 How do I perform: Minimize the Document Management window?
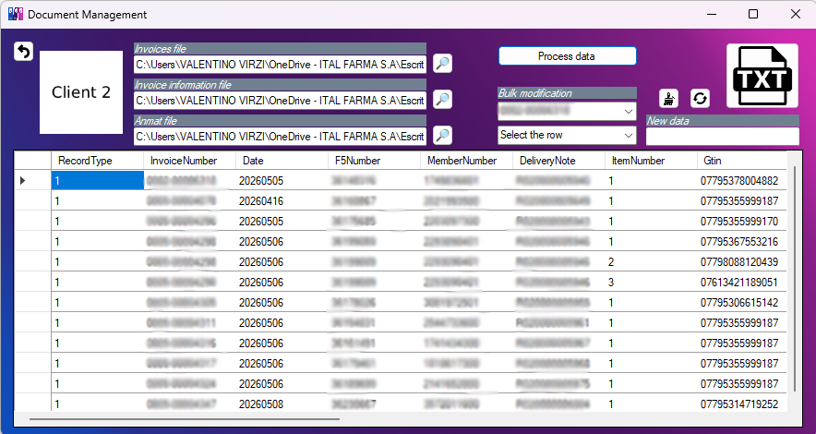(711, 14)
